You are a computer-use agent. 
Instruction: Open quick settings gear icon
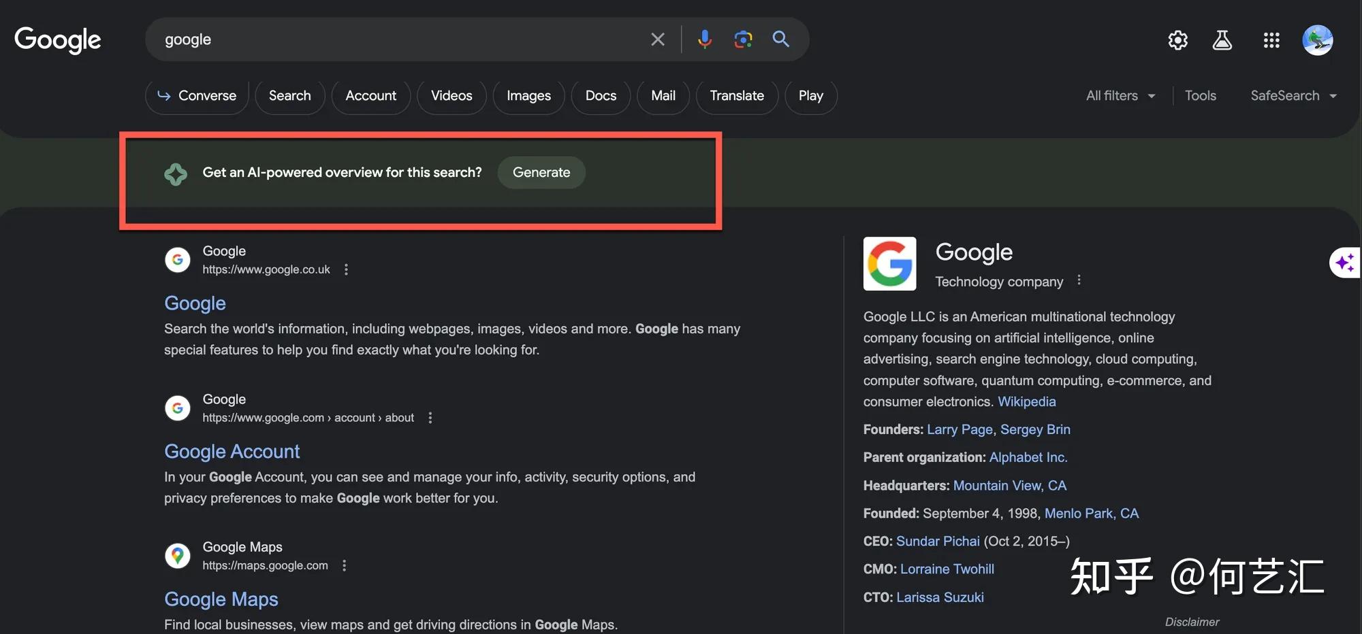pyautogui.click(x=1178, y=40)
